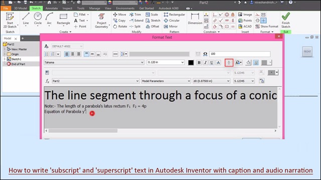Viewport: 321px width, 180px height.
Task: Expand the Create panel dropdown
Action: point(65,32)
